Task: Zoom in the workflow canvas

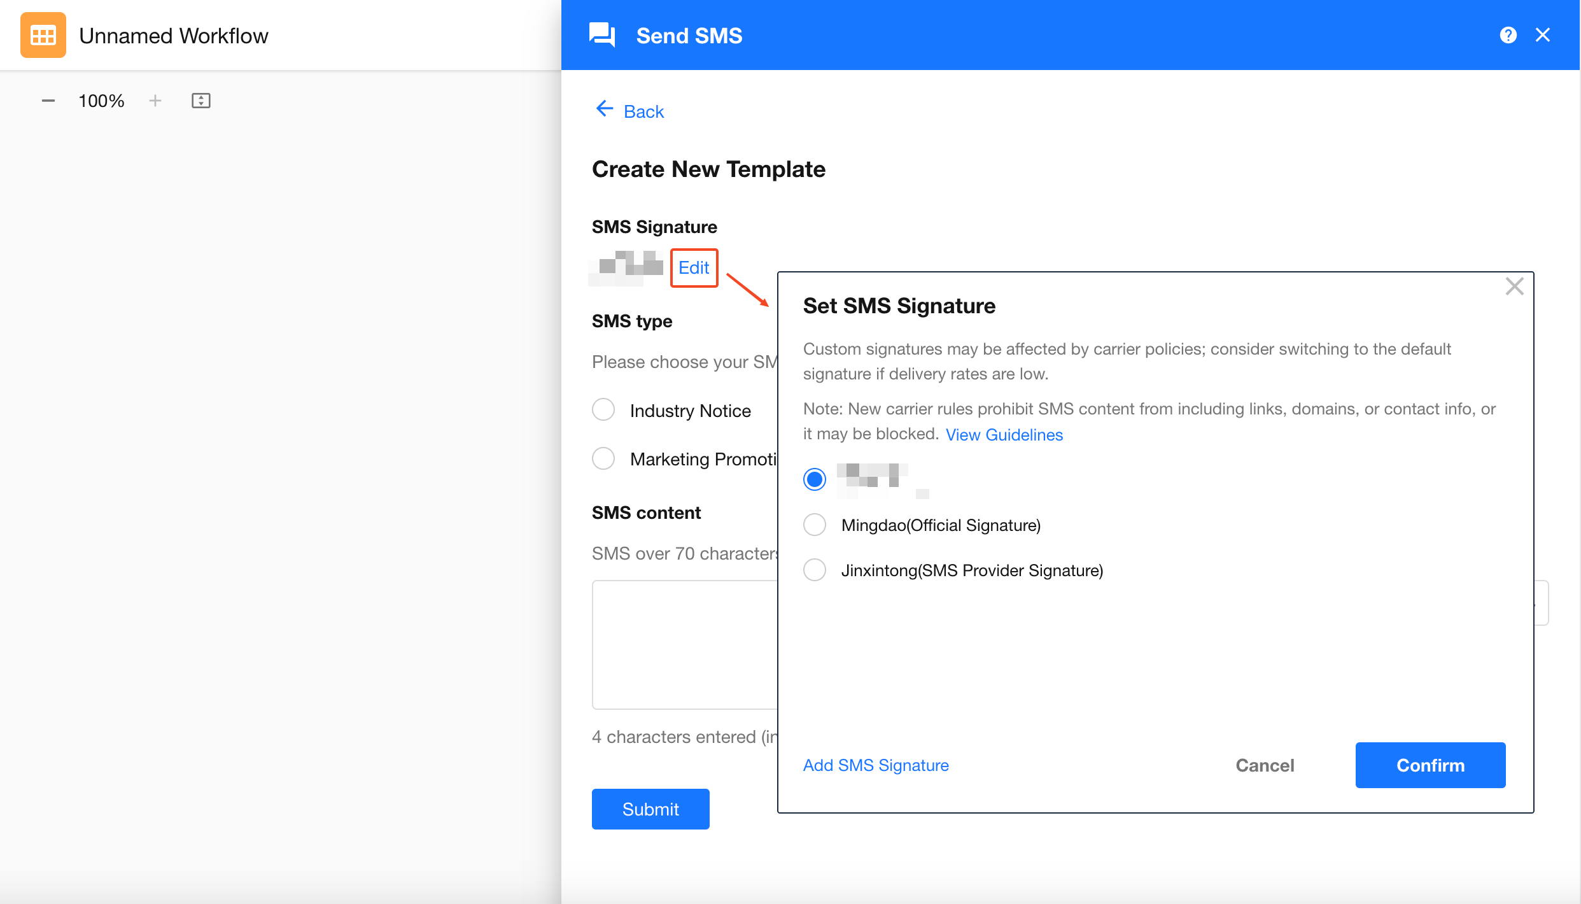Action: coord(155,101)
